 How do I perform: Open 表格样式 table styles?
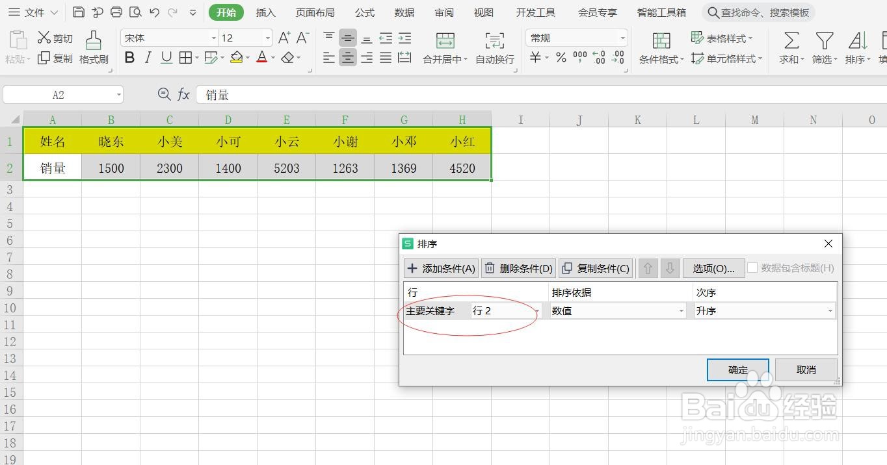click(x=722, y=38)
